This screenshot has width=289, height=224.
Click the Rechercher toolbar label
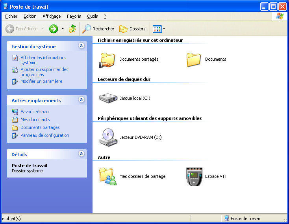(x=104, y=29)
